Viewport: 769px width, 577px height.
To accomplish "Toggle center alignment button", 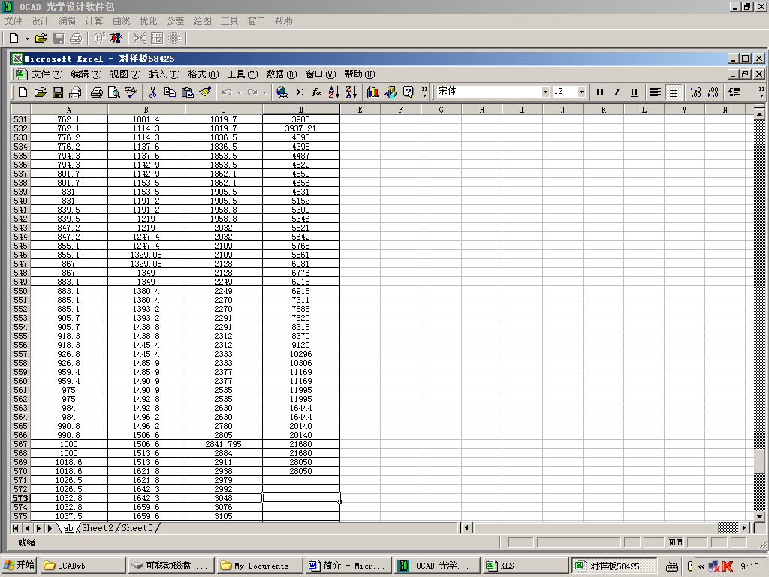I will point(674,92).
